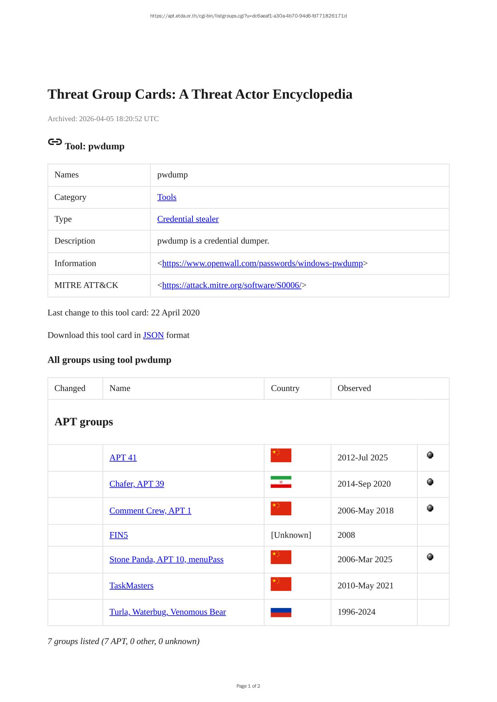
Task: Open the openwall.com windows-pwdump link
Action: tap(262, 263)
